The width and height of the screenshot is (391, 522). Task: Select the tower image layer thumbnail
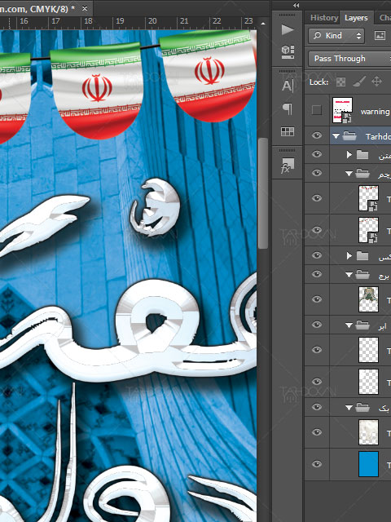368,299
